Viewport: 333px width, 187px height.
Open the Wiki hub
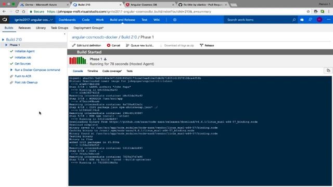click(157, 20)
